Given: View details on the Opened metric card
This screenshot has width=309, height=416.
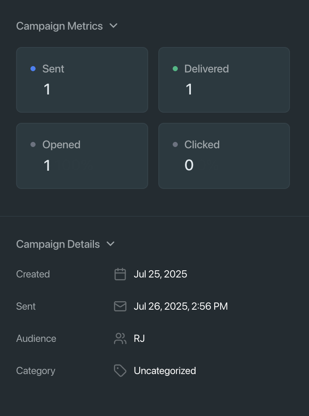Looking at the screenshot, I should pos(82,155).
